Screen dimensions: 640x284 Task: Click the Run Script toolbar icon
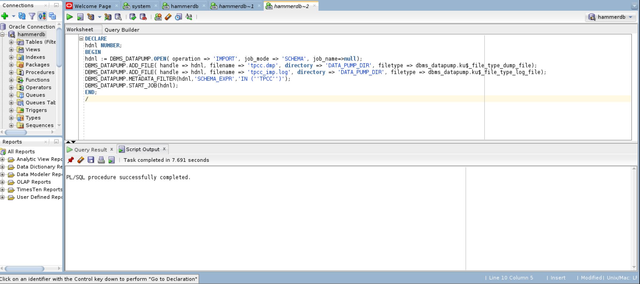80,17
